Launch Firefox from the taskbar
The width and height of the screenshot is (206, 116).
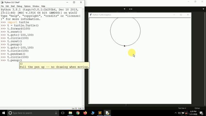[85, 113]
